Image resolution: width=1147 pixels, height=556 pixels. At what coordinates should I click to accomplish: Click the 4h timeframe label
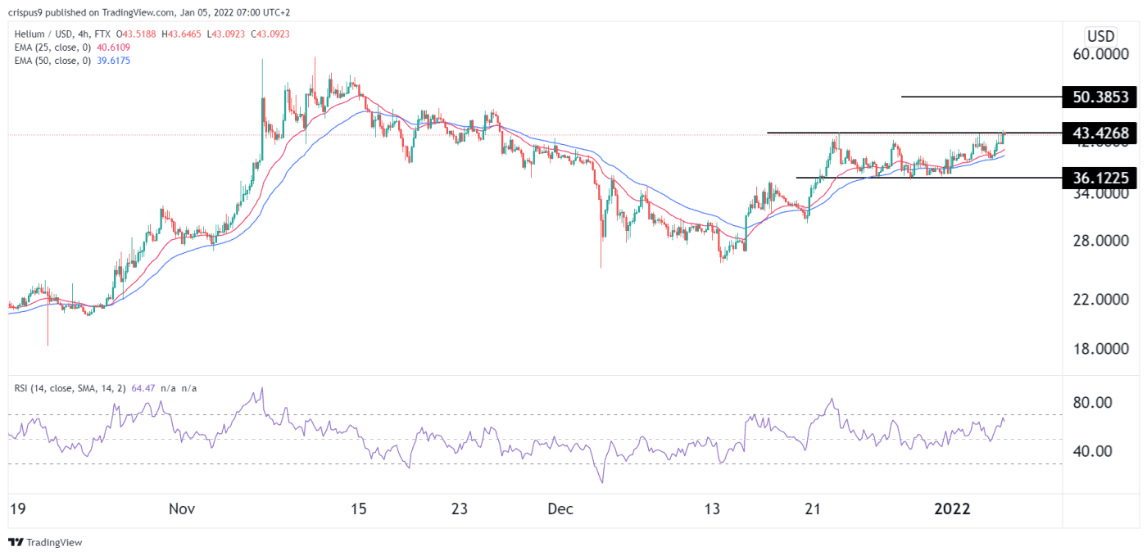[83, 33]
